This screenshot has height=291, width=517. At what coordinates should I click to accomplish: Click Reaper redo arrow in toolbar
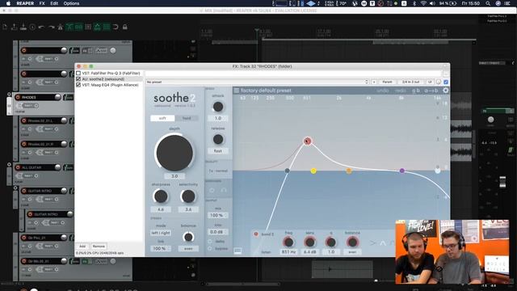(51, 27)
